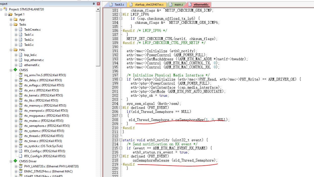This screenshot has height=177, width=314.
Task: Fold the PHY Initialize if-block at line 198
Action: coord(121,79)
